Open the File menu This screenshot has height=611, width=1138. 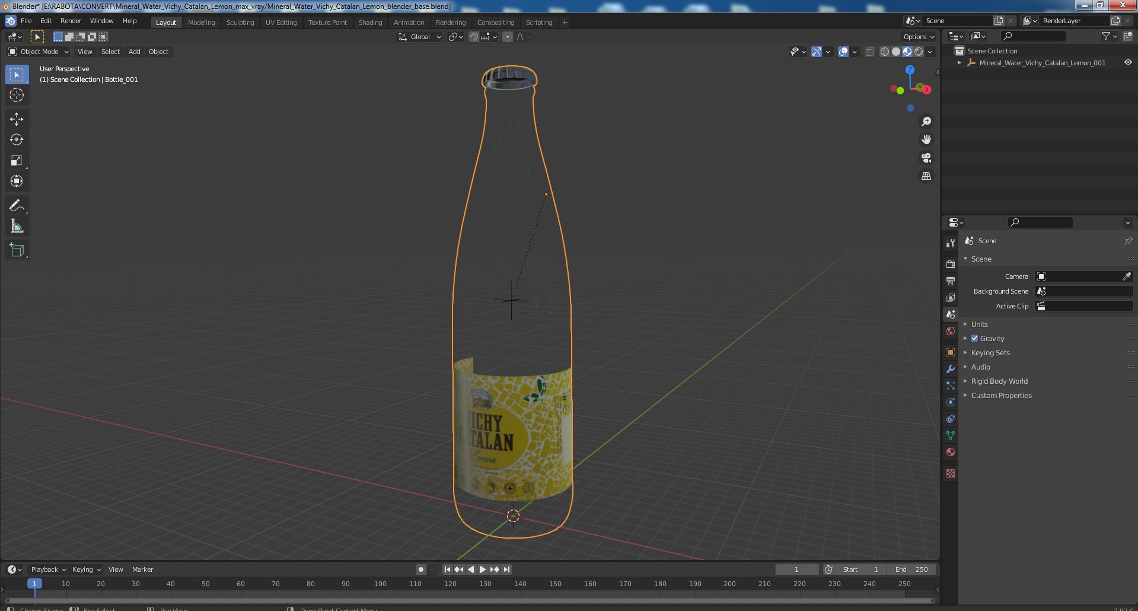26,21
